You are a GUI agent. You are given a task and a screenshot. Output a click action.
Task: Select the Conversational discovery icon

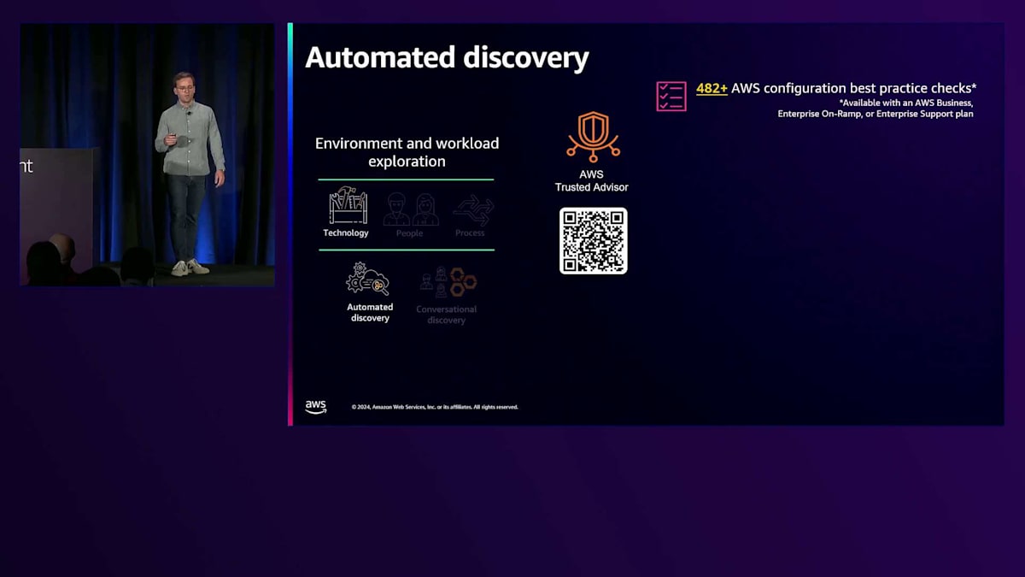(x=448, y=282)
